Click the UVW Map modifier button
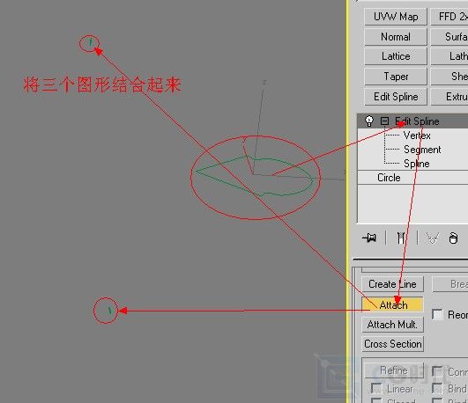 [x=396, y=17]
